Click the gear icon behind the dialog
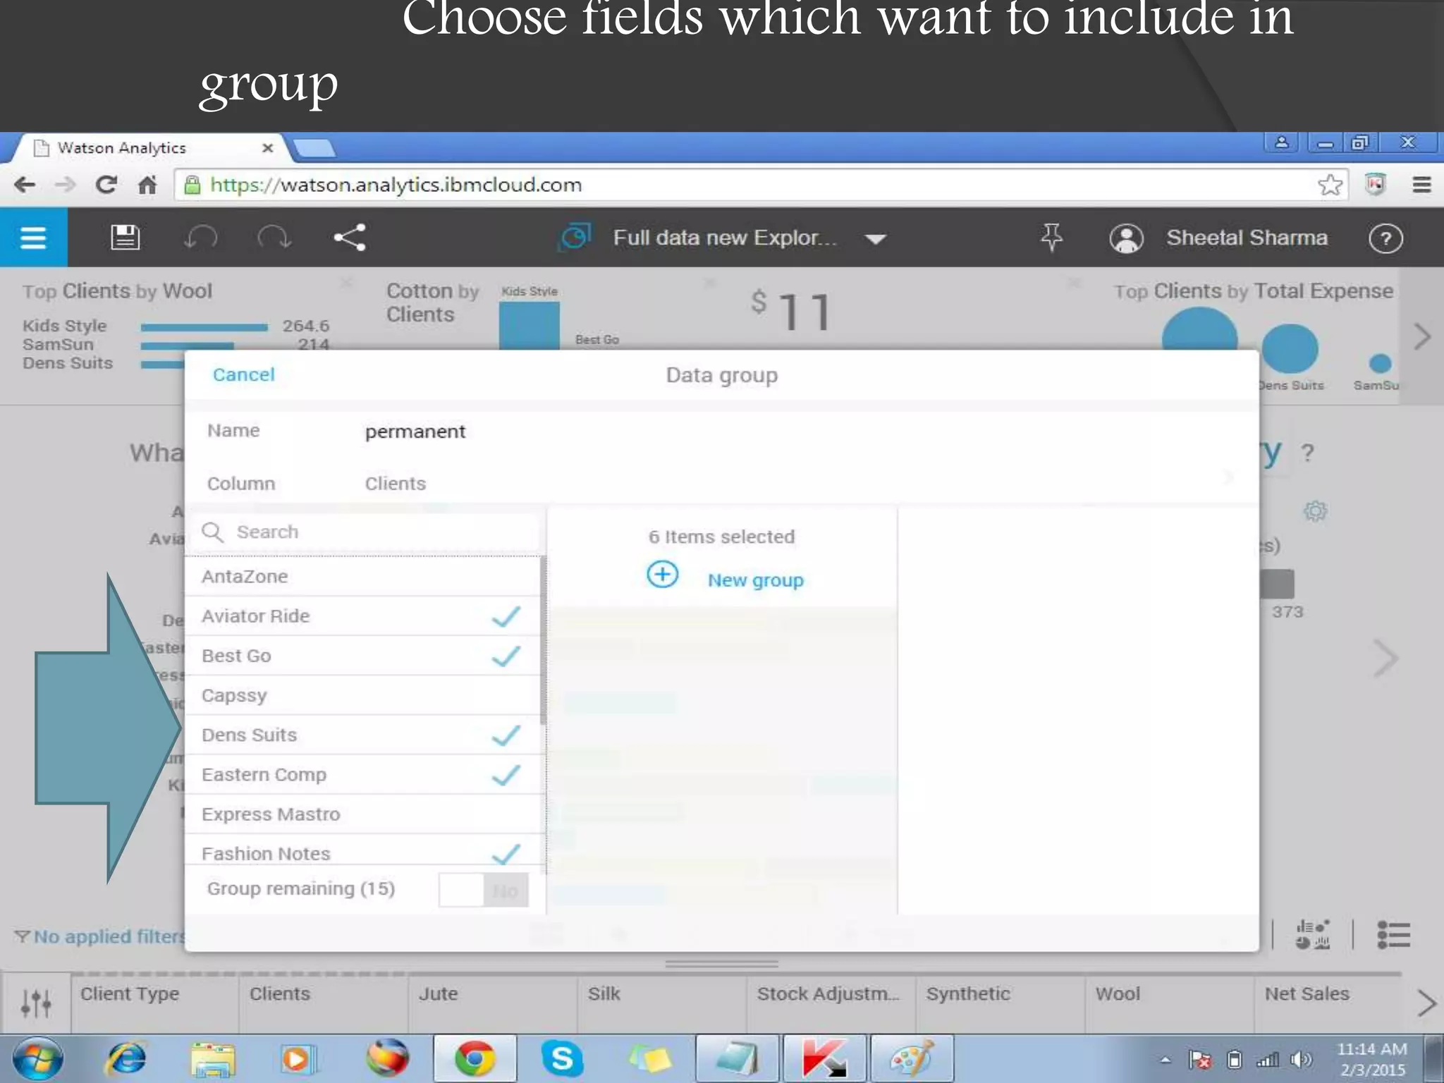The height and width of the screenshot is (1083, 1444). click(x=1314, y=510)
